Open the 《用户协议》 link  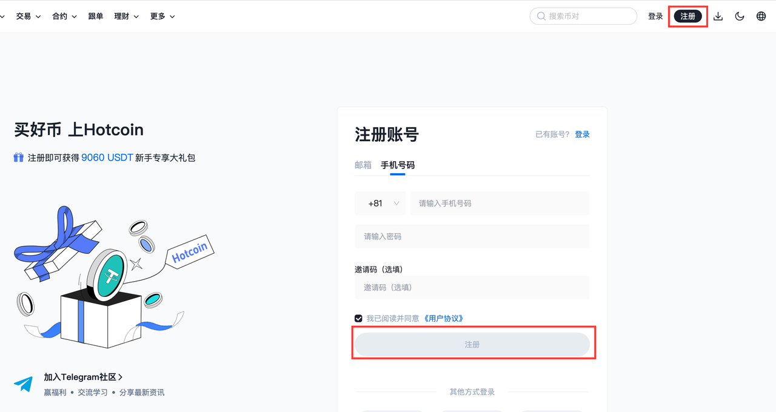click(x=443, y=318)
